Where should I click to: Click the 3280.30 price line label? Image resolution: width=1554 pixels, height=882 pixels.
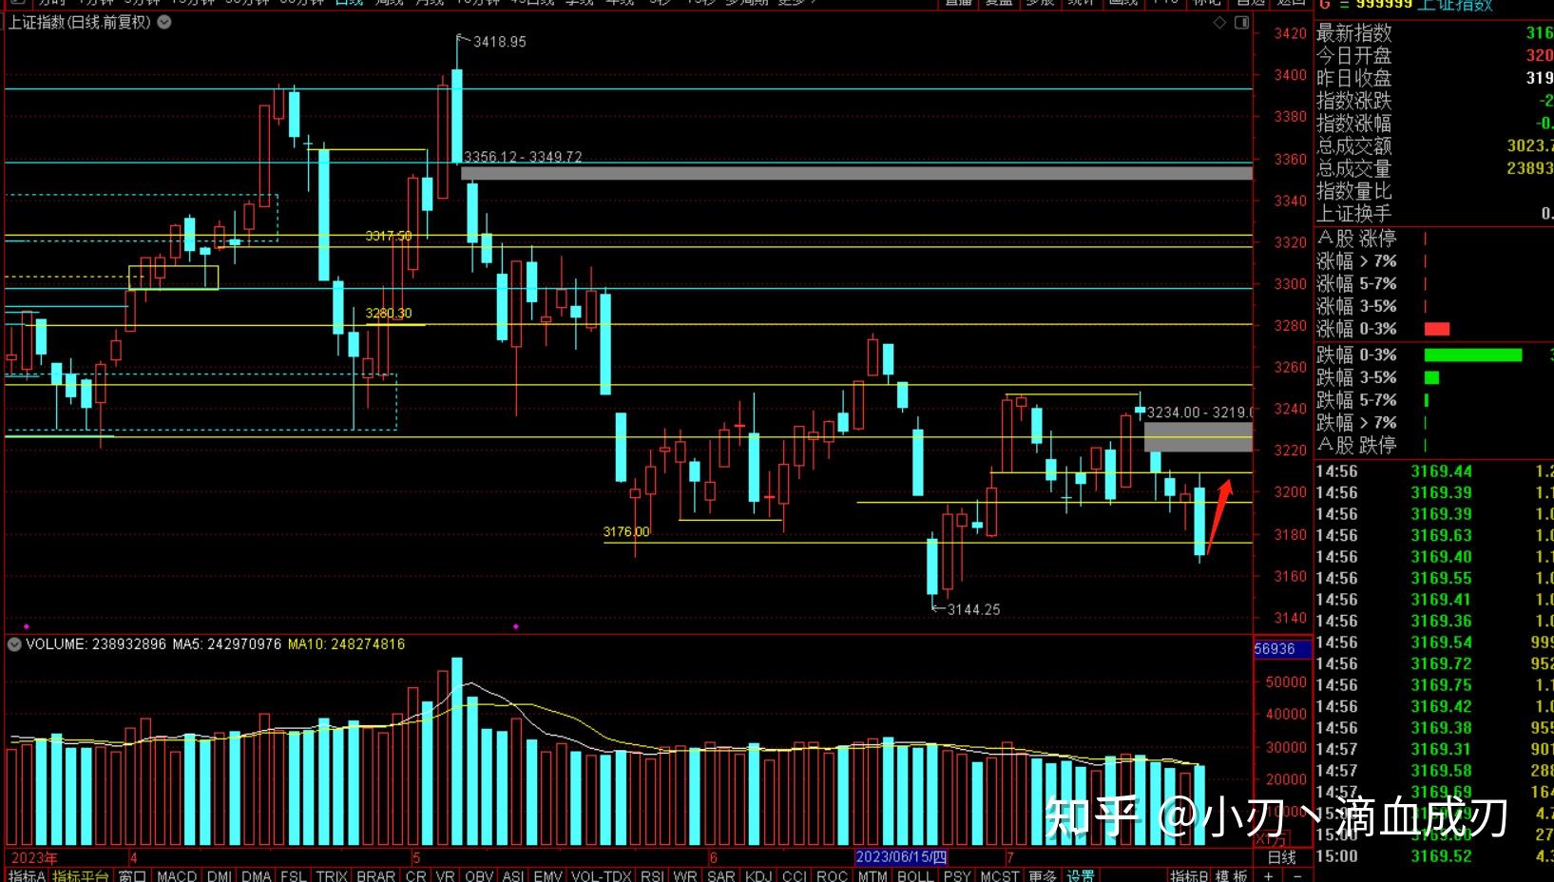pos(389,313)
